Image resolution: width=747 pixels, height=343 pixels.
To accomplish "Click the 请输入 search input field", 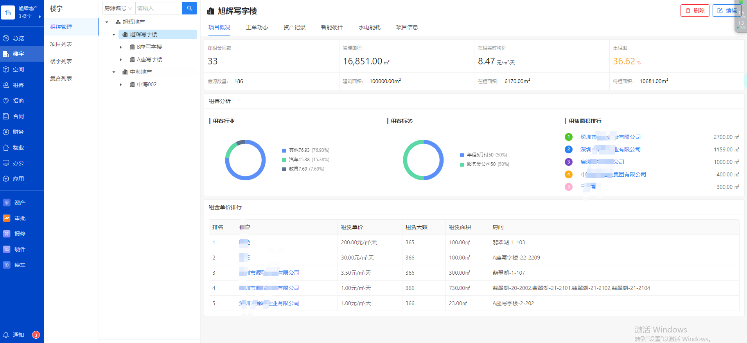I will click(x=158, y=8).
